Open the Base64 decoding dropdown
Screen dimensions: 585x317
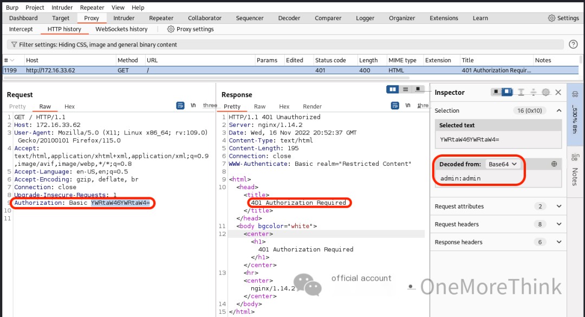[x=503, y=164]
